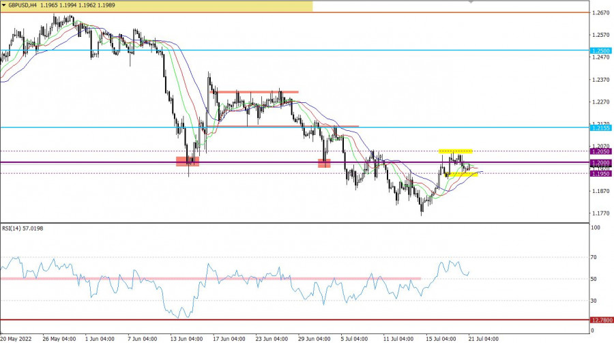Image resolution: width=614 pixels, height=343 pixels.
Task: Expand the chart menu triangle beside GBPUSD,H4
Action: pos(4,5)
